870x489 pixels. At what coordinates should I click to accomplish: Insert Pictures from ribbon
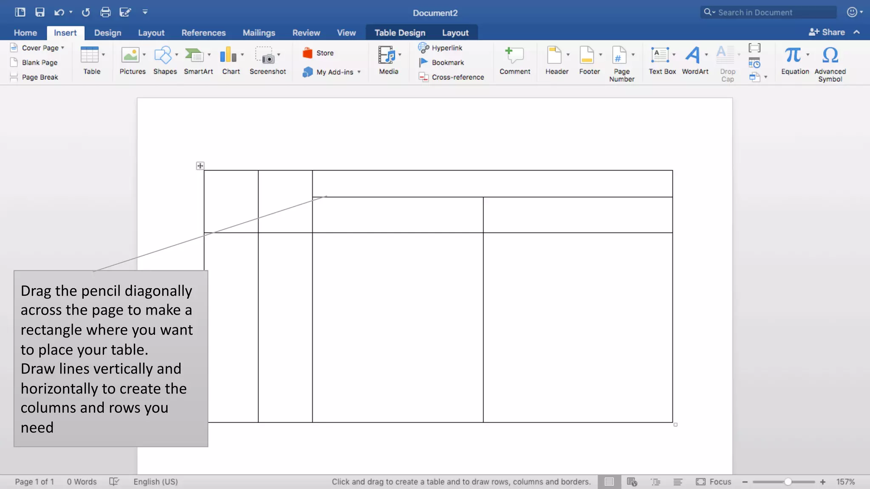tap(130, 55)
